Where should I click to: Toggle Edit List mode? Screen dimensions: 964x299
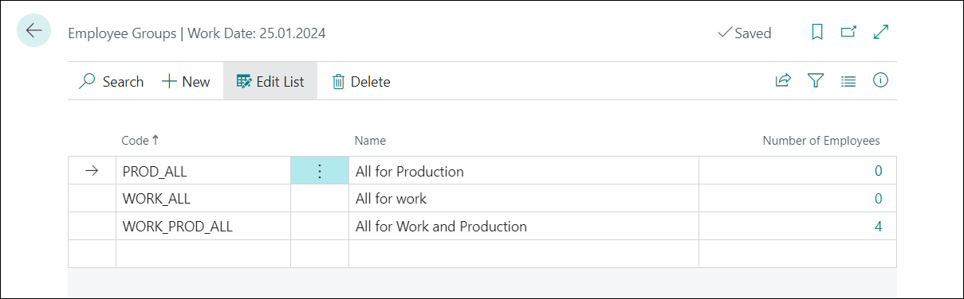click(x=270, y=81)
